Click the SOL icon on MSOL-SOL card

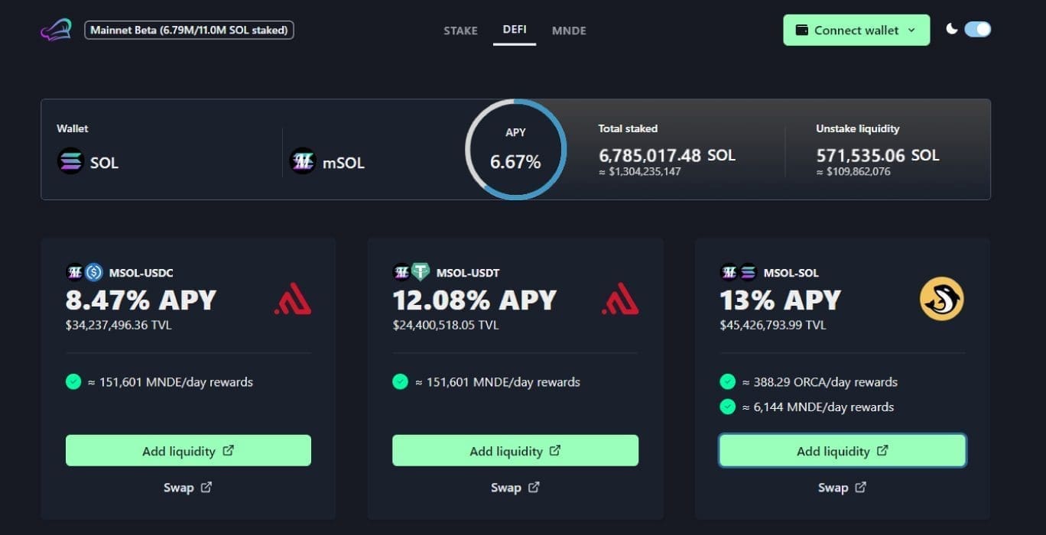click(748, 271)
